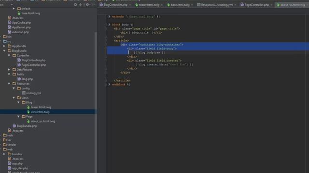Hide the project tool window panel
309x173 pixels.
[x=94, y=4]
